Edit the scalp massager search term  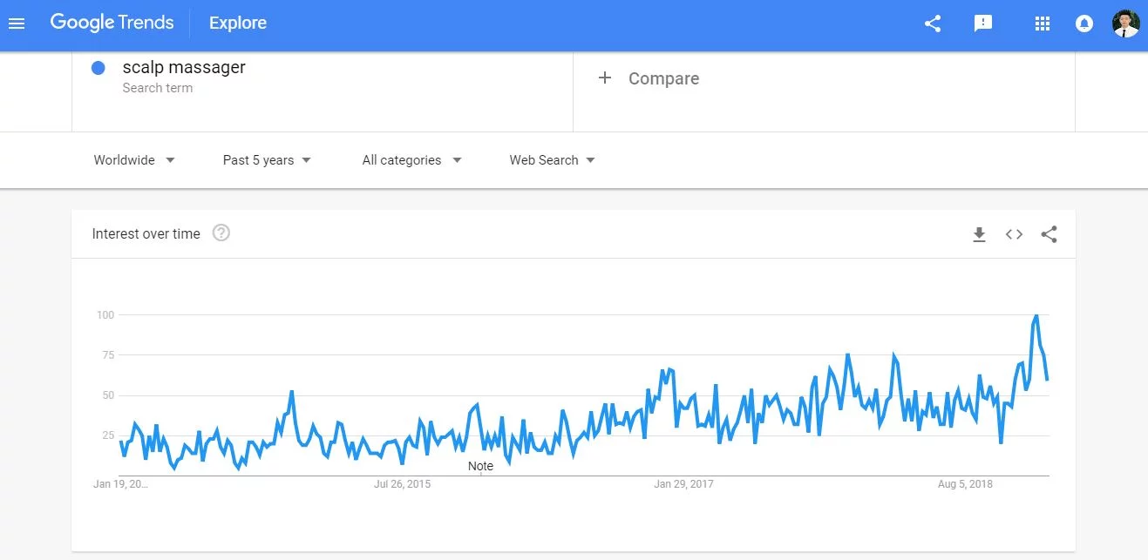pos(184,68)
